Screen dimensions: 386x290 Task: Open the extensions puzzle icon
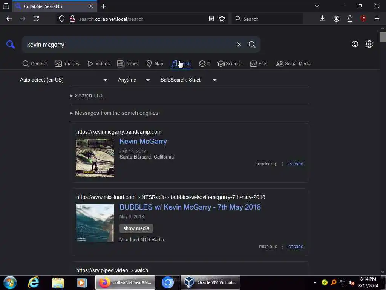pos(350,19)
